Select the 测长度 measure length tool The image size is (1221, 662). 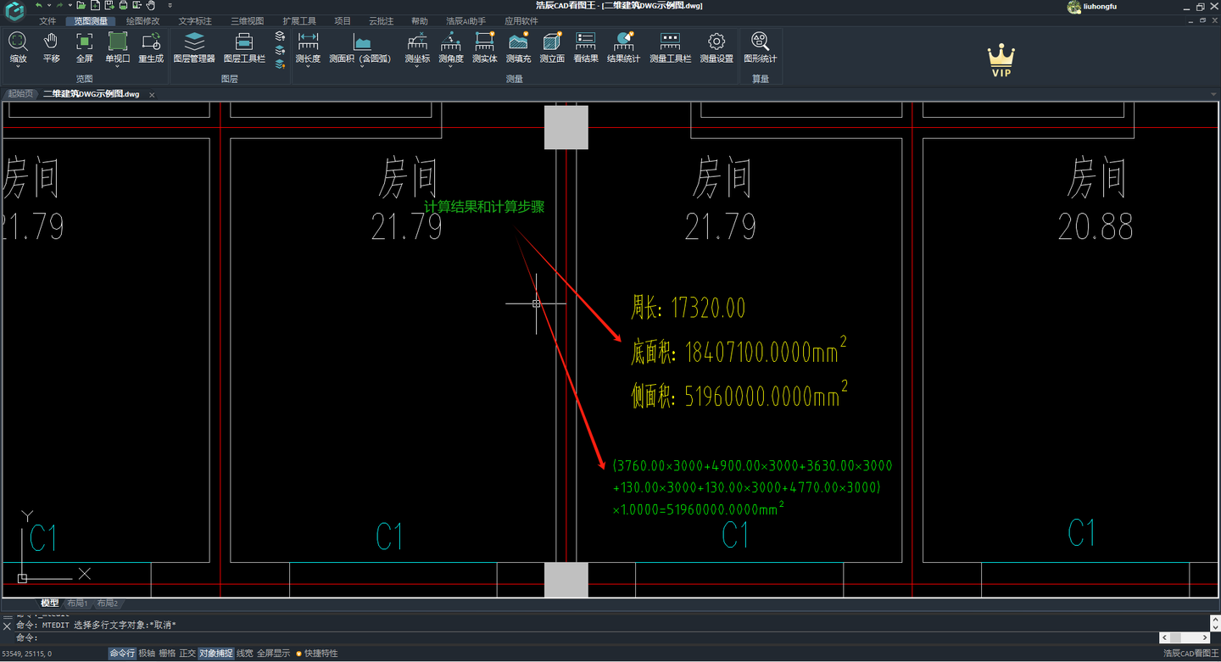pyautogui.click(x=308, y=47)
